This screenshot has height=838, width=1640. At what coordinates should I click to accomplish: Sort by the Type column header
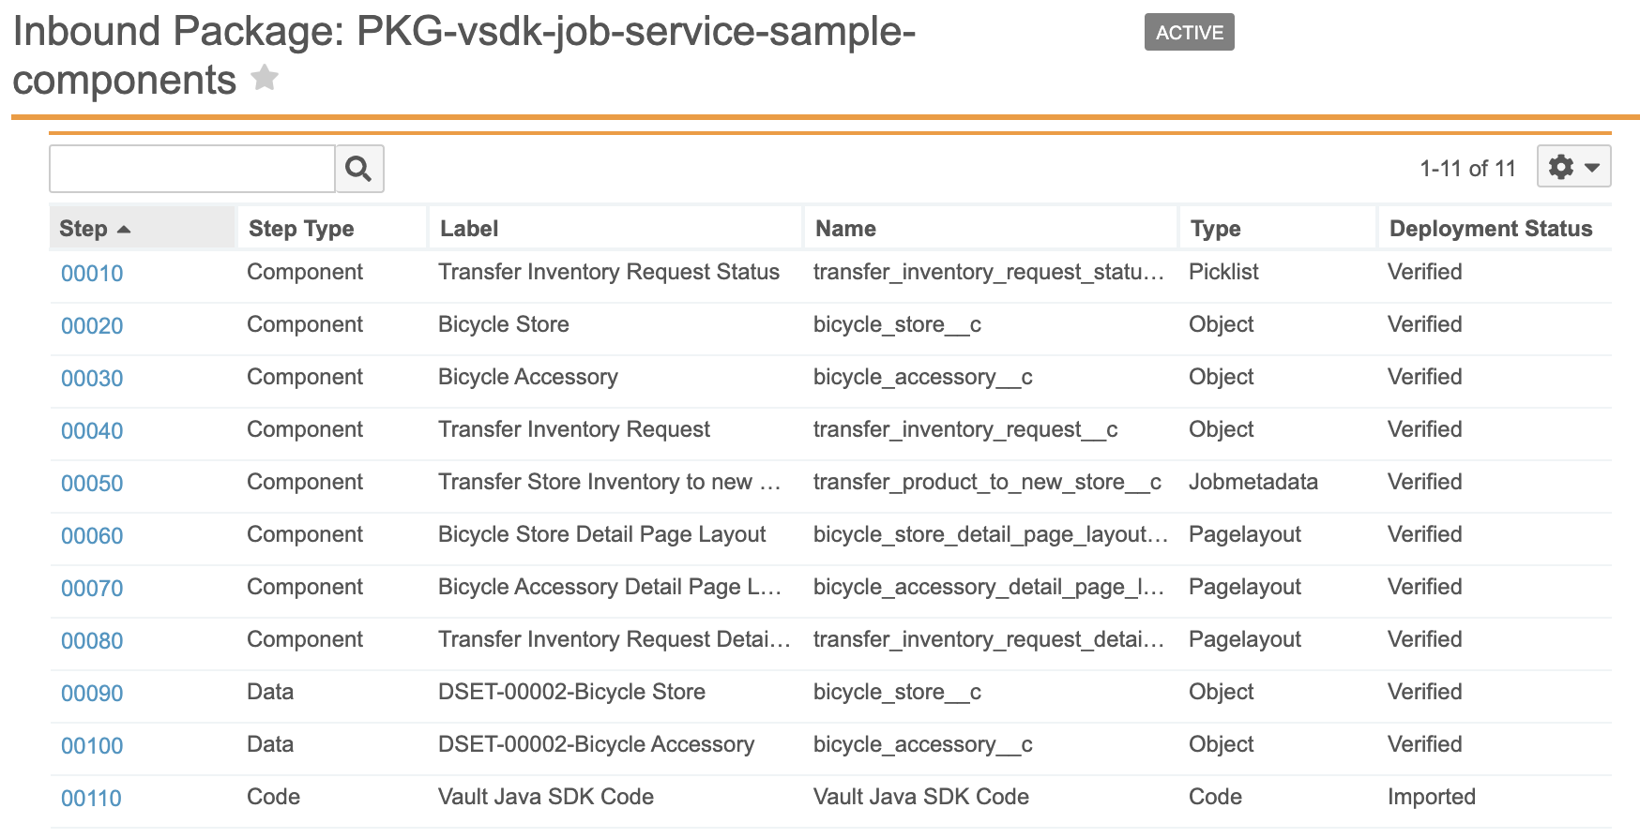1278,228
